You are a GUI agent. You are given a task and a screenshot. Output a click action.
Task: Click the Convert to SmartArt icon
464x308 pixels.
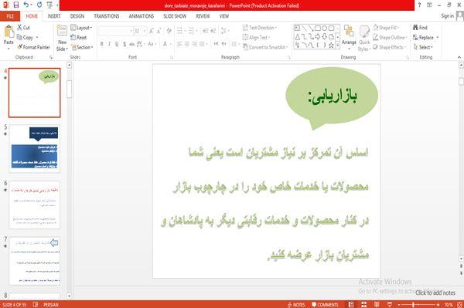(245, 47)
